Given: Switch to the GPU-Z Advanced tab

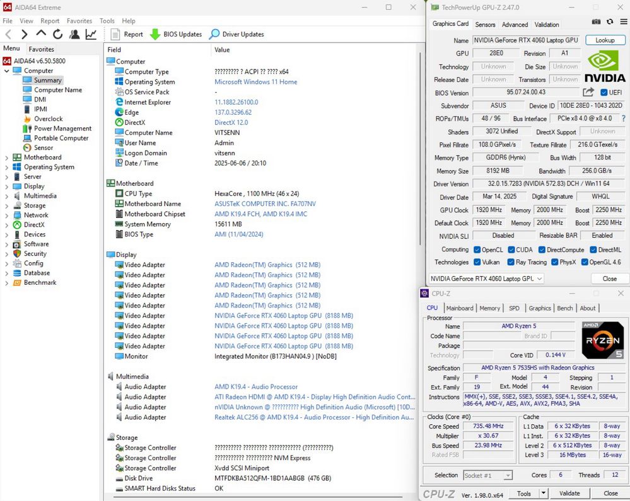Looking at the screenshot, I should tap(515, 25).
